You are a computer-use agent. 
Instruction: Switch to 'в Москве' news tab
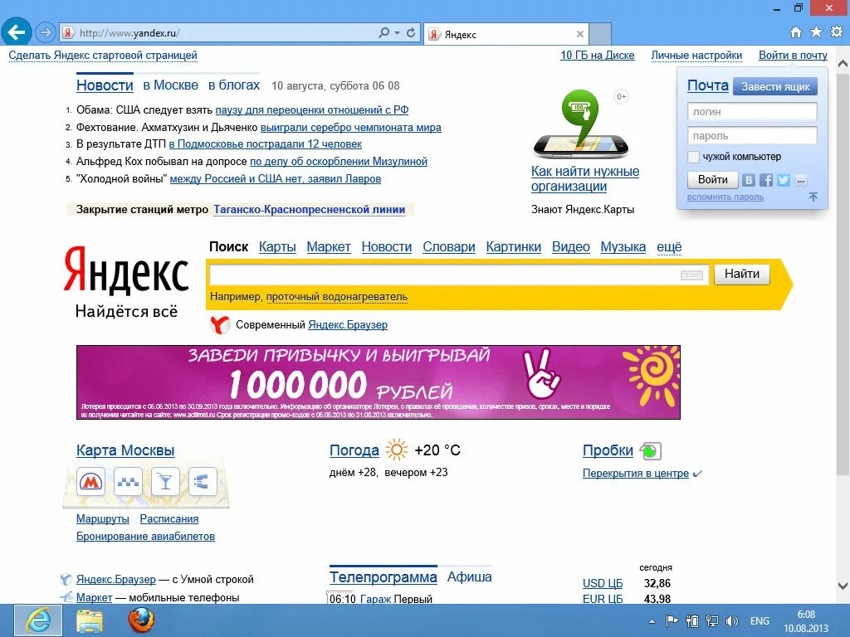(x=171, y=85)
